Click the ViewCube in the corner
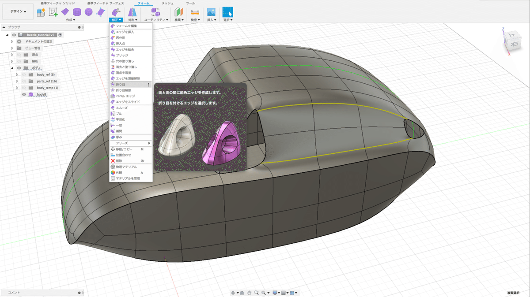Viewport: 530px width, 297px height. click(512, 42)
